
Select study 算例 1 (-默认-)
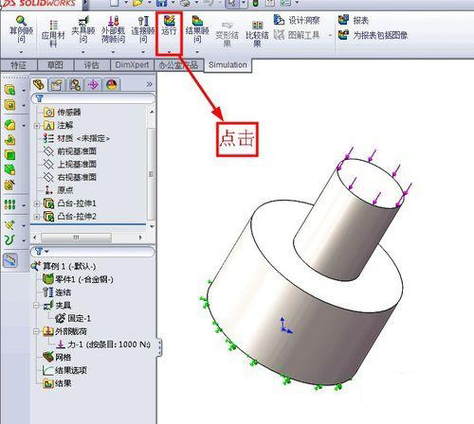tap(64, 266)
